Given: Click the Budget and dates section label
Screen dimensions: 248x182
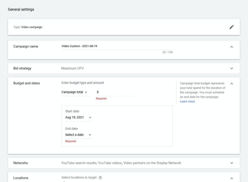Looking at the screenshot, I should [x=26, y=83].
